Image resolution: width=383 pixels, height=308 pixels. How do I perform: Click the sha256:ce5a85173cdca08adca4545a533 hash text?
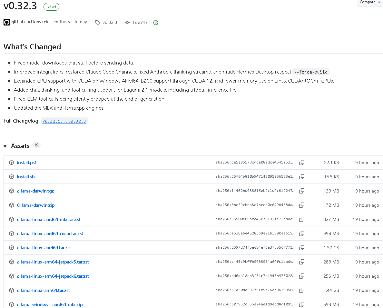(x=255, y=162)
